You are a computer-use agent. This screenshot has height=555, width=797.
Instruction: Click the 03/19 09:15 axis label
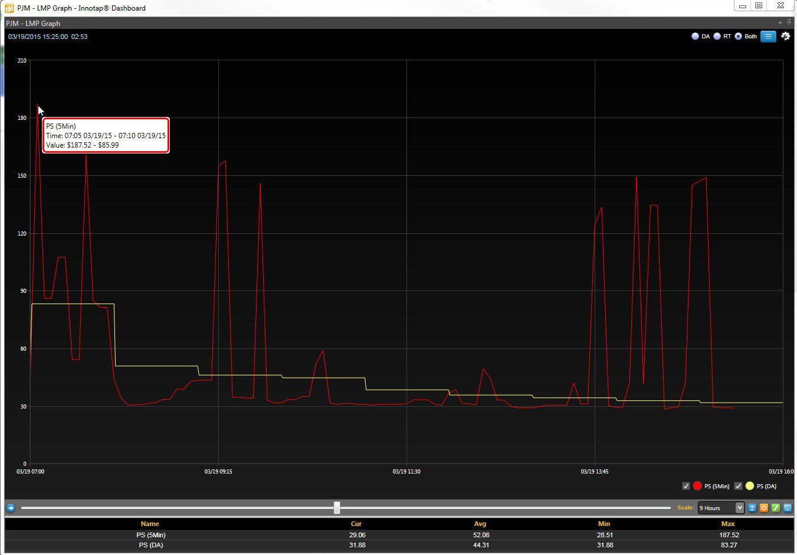tap(218, 472)
